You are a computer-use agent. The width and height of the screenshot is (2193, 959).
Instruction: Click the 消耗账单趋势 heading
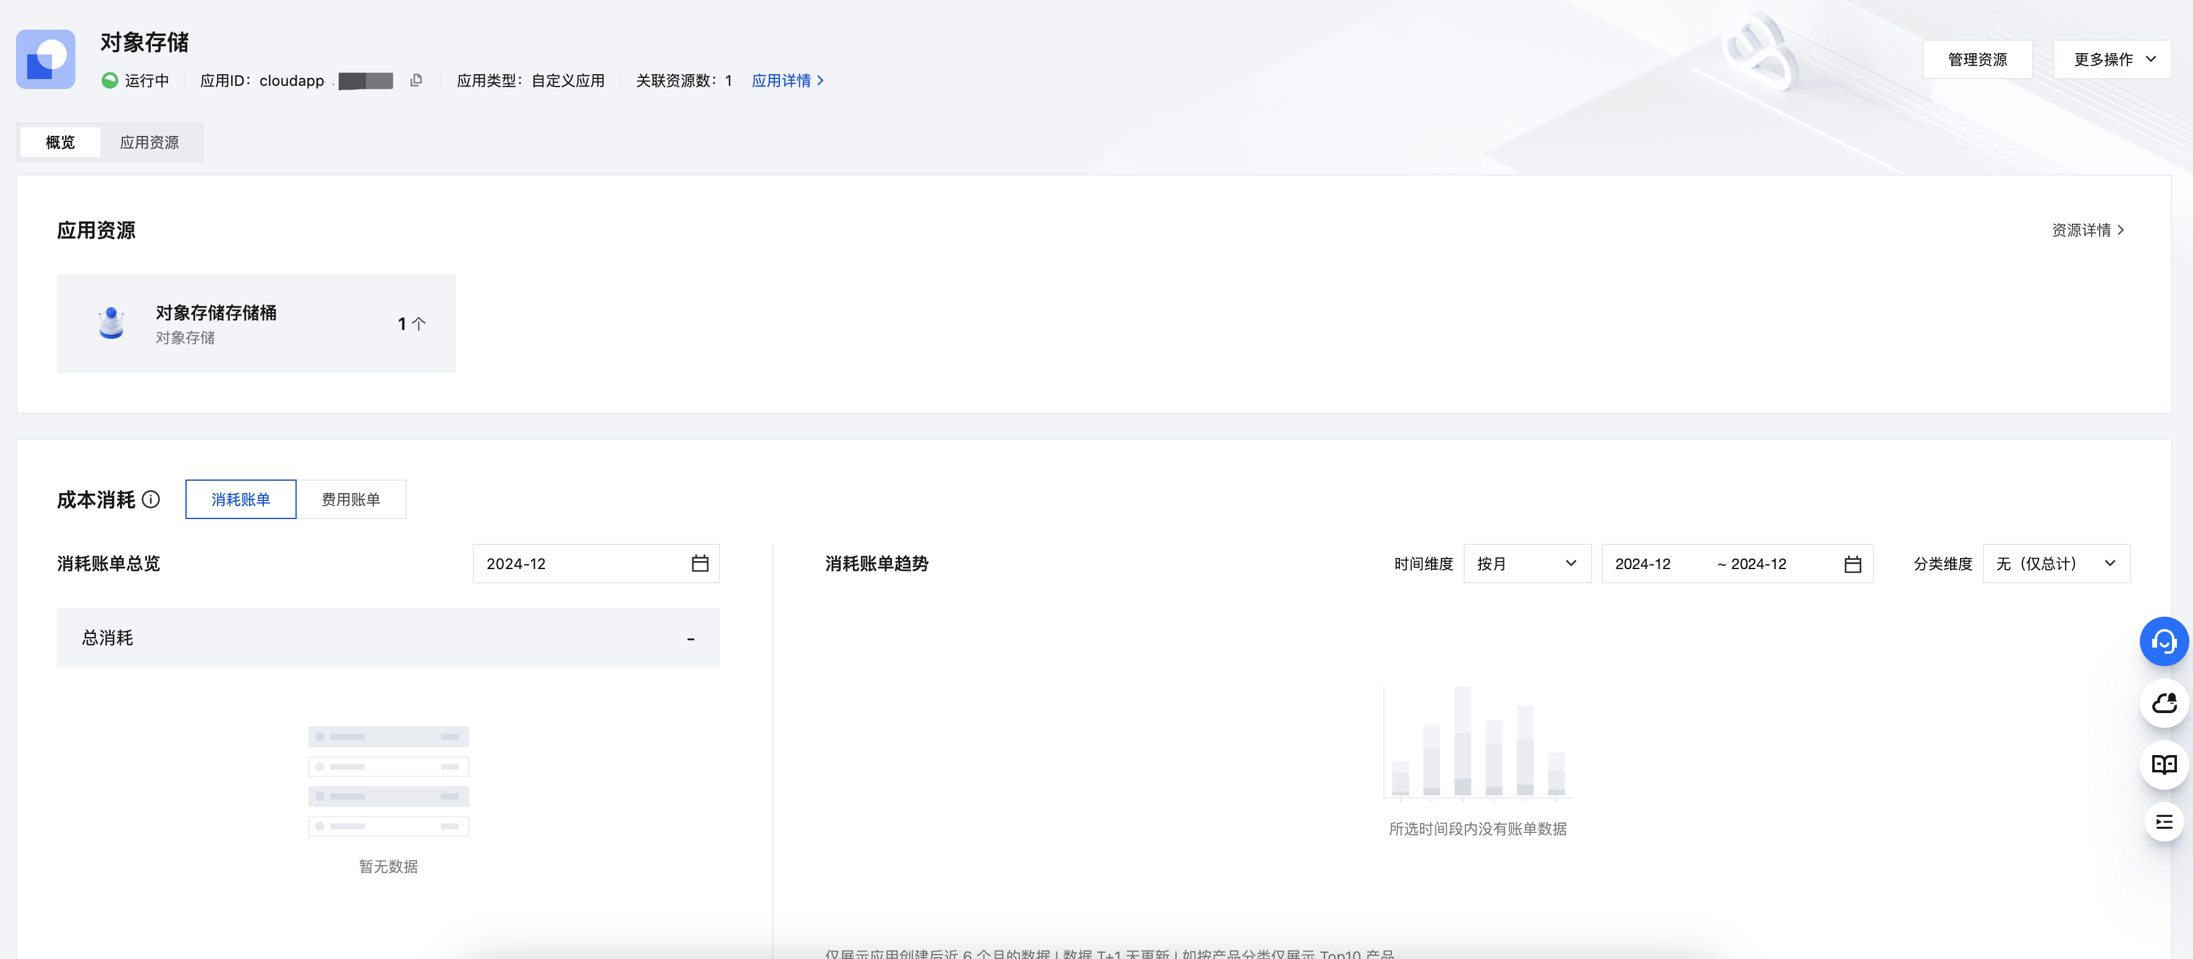click(877, 564)
